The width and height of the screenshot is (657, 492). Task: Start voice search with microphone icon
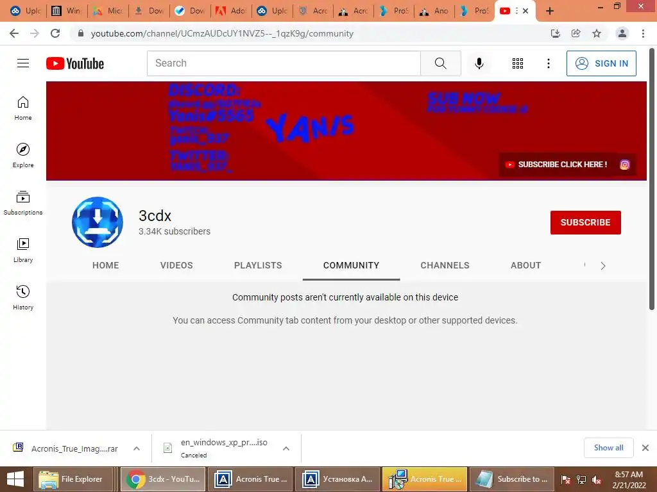coord(479,63)
